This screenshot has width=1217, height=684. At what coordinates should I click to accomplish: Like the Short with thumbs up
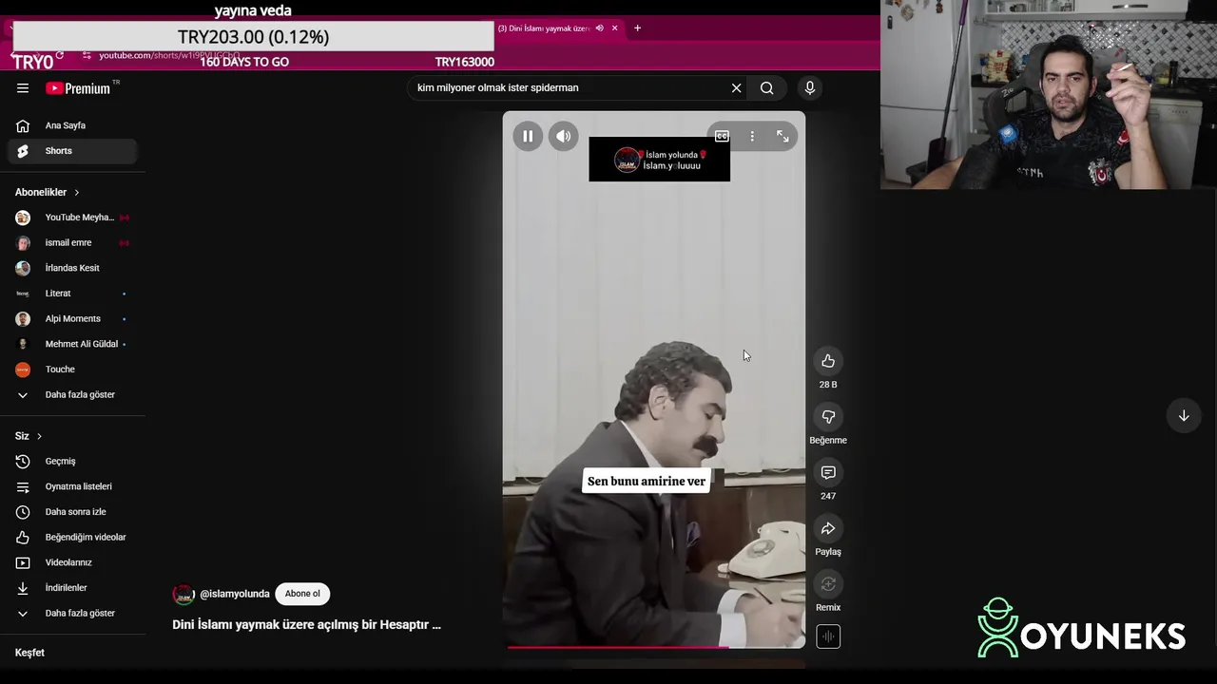point(828,361)
